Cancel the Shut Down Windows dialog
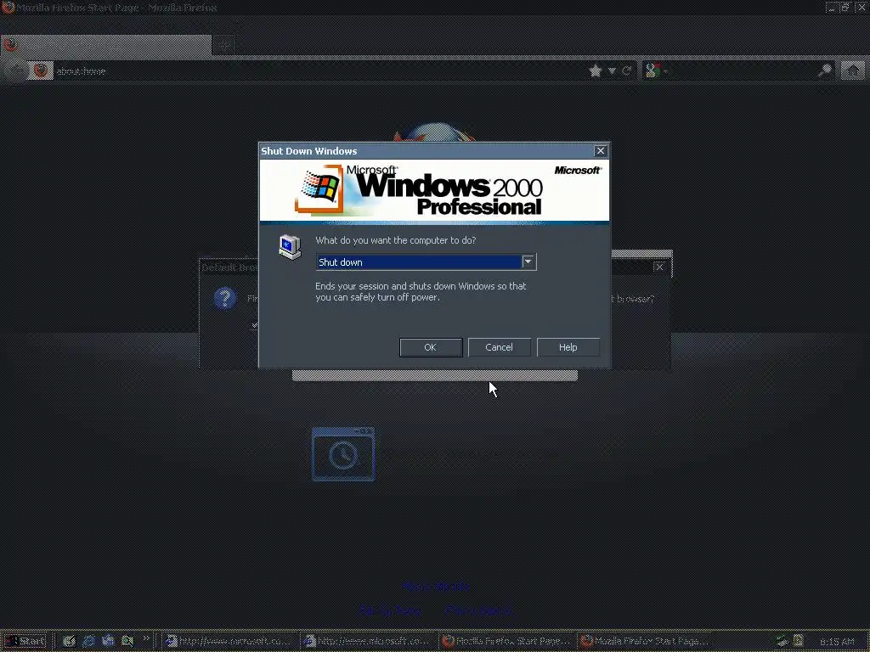 pos(499,347)
